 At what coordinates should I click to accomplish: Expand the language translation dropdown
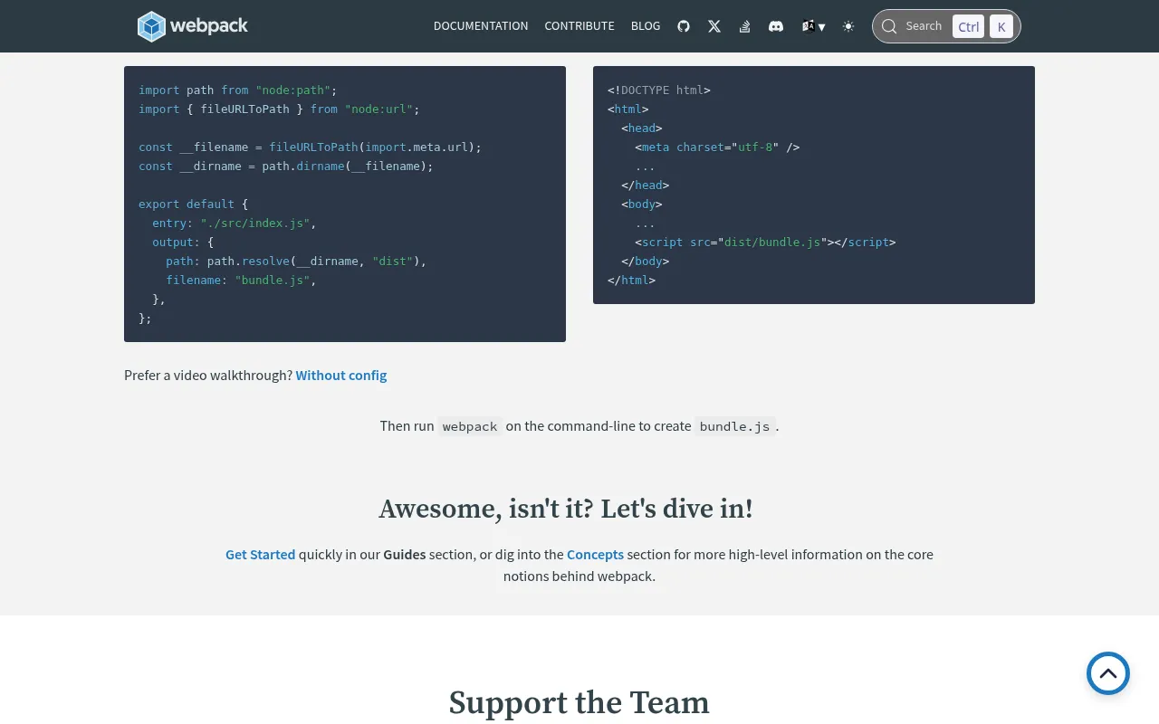pos(813,26)
